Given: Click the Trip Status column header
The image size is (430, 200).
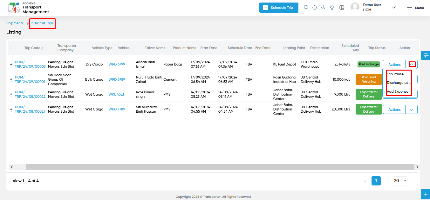Looking at the screenshot, I should pos(377,48).
